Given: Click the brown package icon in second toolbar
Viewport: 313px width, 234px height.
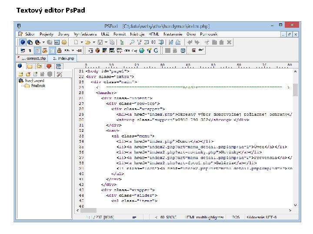Looking at the screenshot, I should coord(97,51).
